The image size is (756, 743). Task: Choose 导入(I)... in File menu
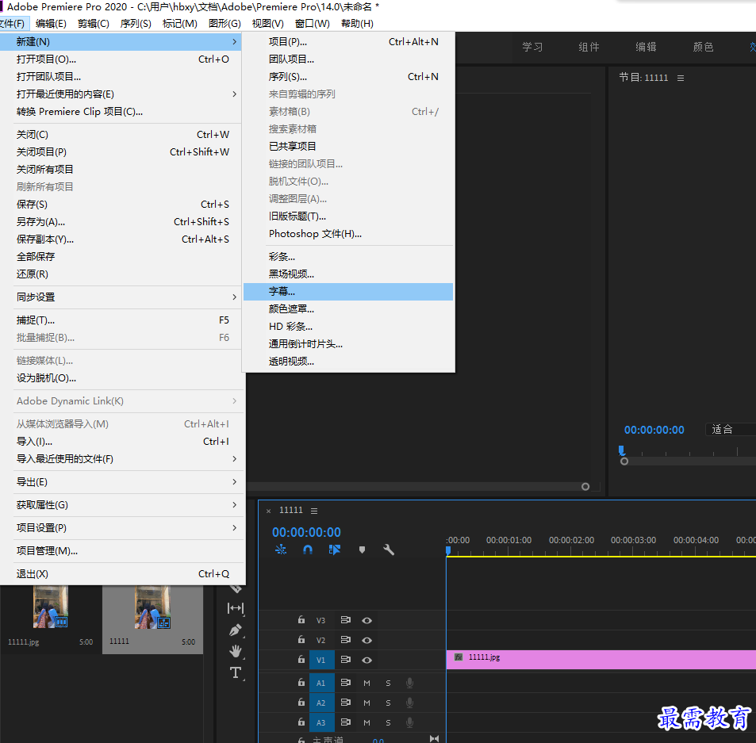pos(121,442)
